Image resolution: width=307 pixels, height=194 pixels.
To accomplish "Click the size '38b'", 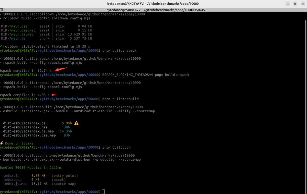I will 67,127.
